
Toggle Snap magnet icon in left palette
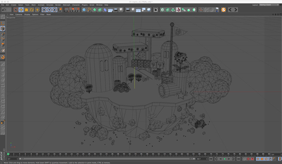coord(2,57)
